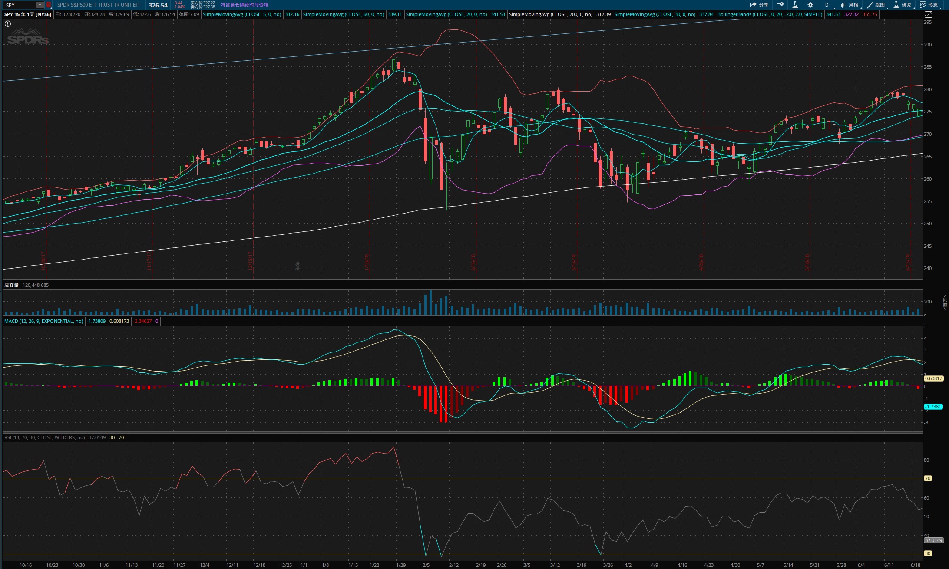Open the Style (风格) dropdown menu
Image resolution: width=949 pixels, height=569 pixels.
pos(849,5)
